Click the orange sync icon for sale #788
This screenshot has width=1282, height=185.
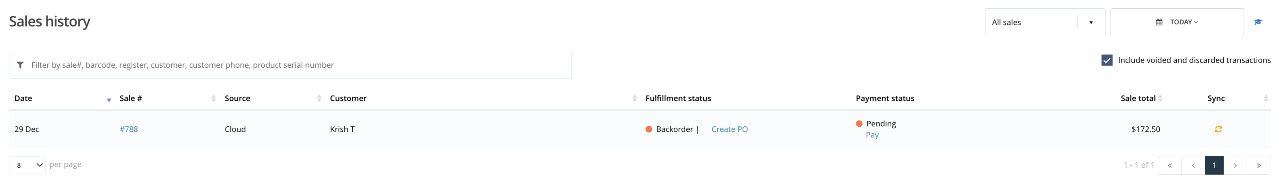coord(1218,129)
